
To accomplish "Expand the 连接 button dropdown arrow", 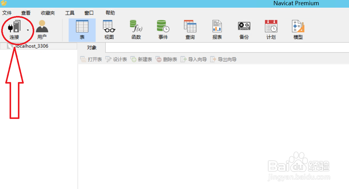I will 27,30.
